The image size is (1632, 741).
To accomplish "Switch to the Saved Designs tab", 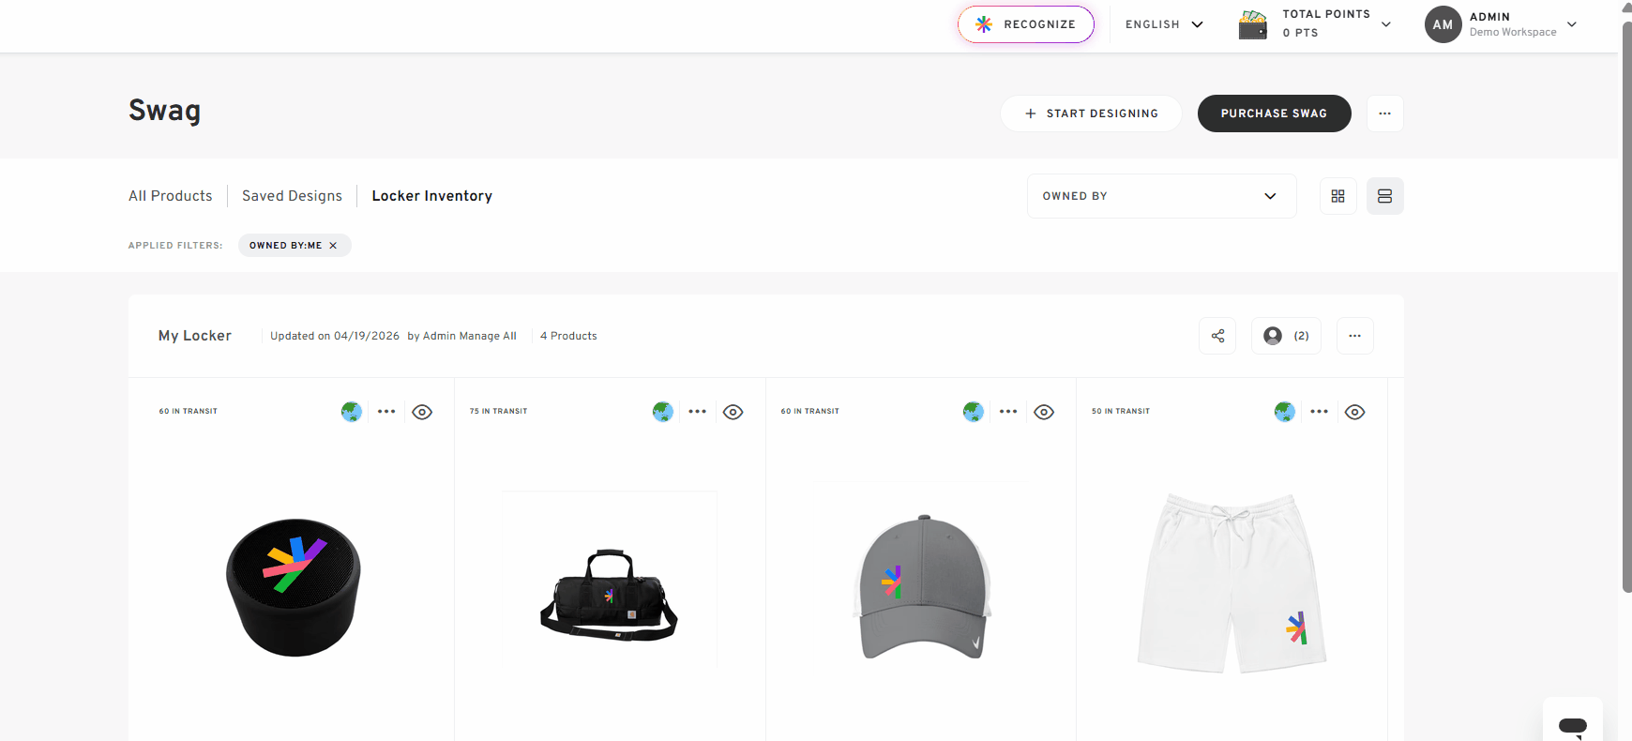I will [292, 196].
